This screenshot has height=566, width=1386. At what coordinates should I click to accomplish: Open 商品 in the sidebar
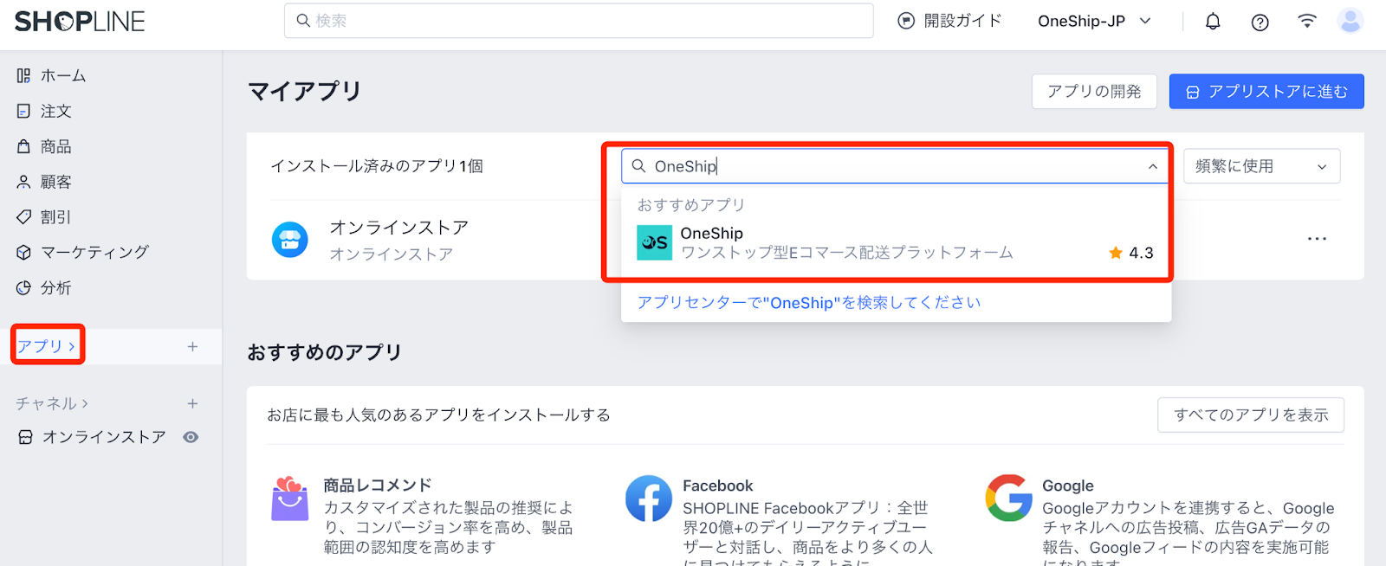click(x=44, y=147)
